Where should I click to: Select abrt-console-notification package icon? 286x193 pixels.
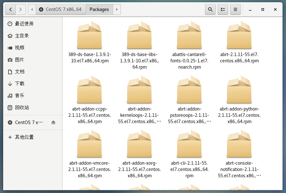coord(239,144)
